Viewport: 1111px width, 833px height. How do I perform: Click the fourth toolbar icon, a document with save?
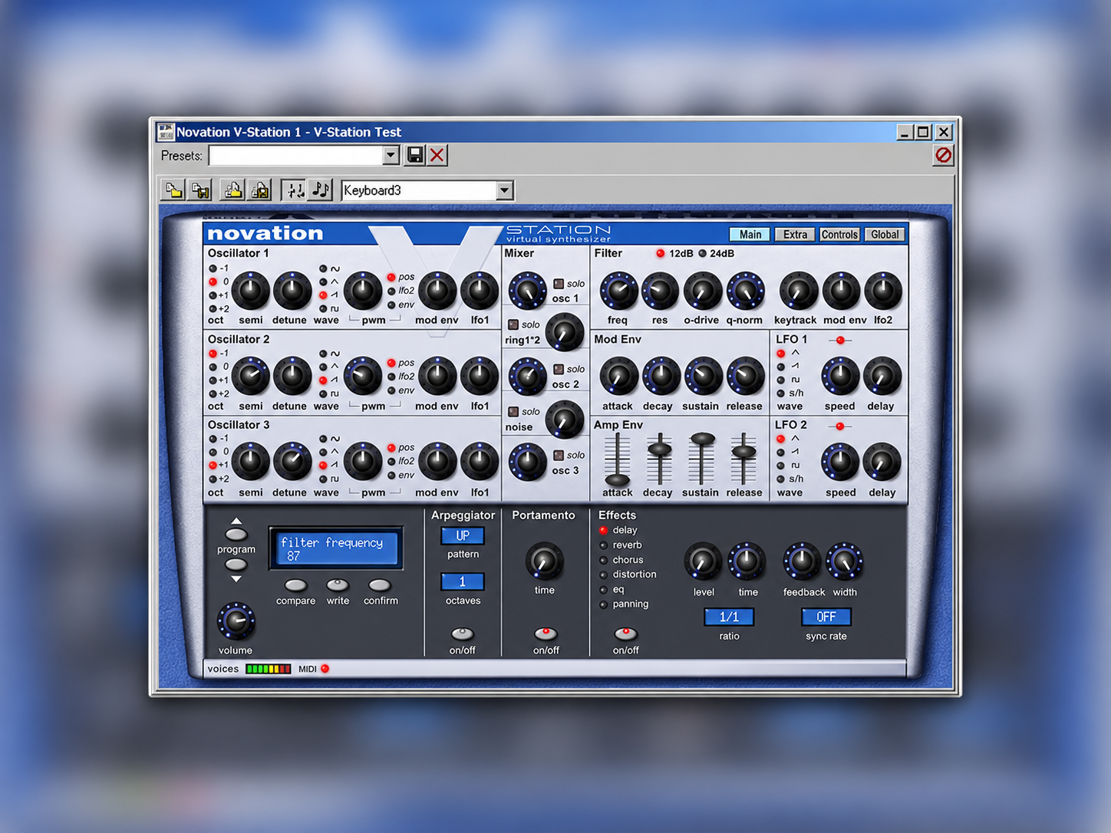coord(260,190)
